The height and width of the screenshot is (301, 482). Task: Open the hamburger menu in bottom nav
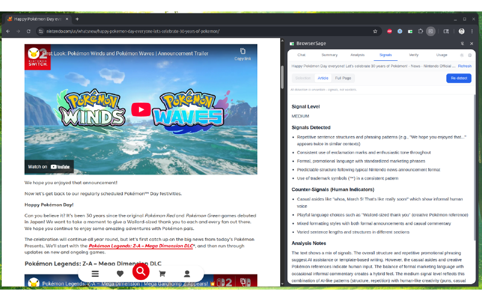click(95, 274)
